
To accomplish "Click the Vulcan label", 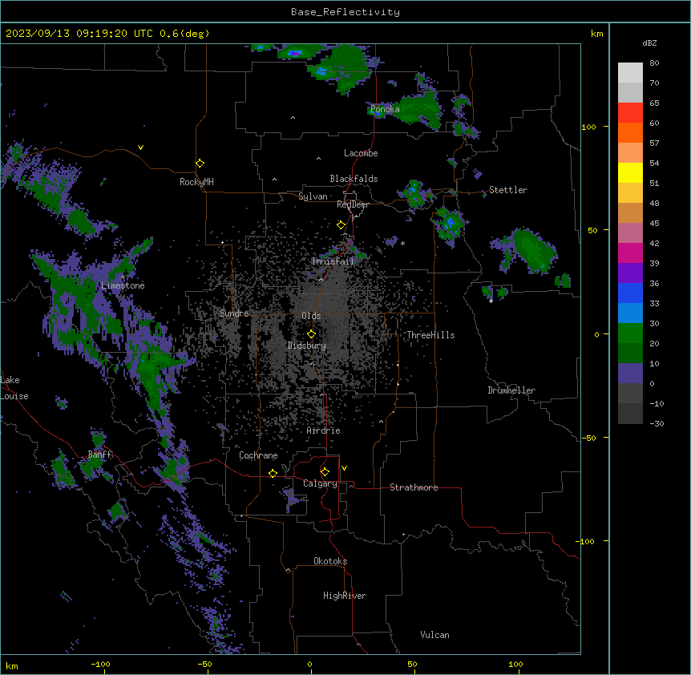I will (435, 635).
